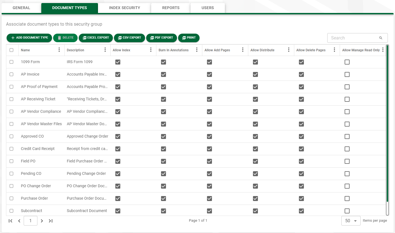Click the Print button
395x233 pixels.
pos(189,38)
